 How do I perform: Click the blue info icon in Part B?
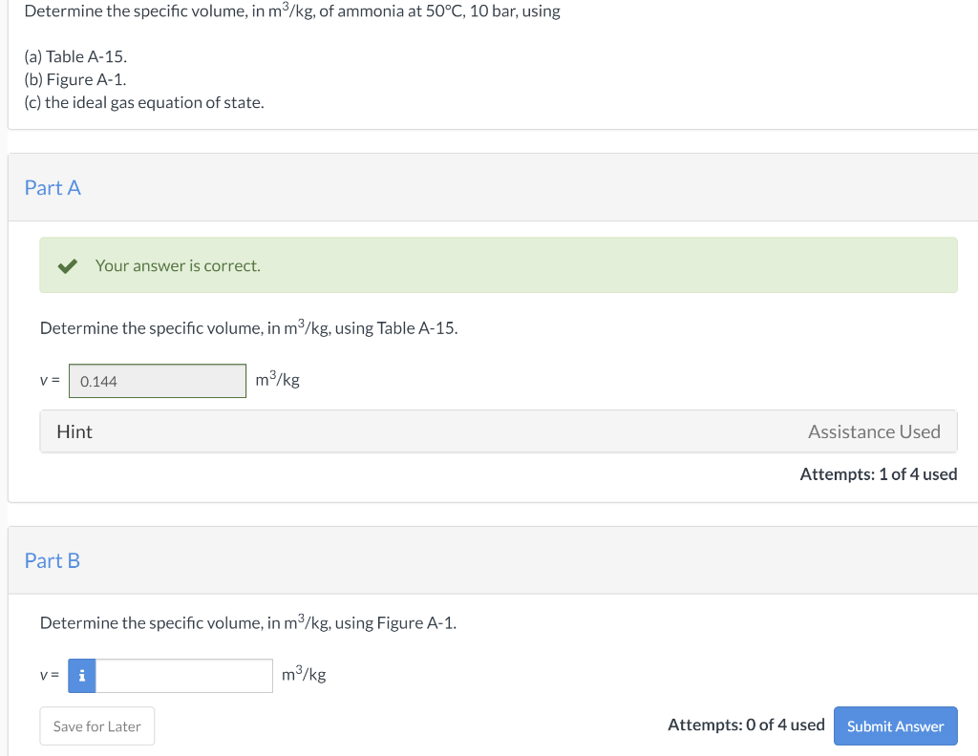click(82, 676)
